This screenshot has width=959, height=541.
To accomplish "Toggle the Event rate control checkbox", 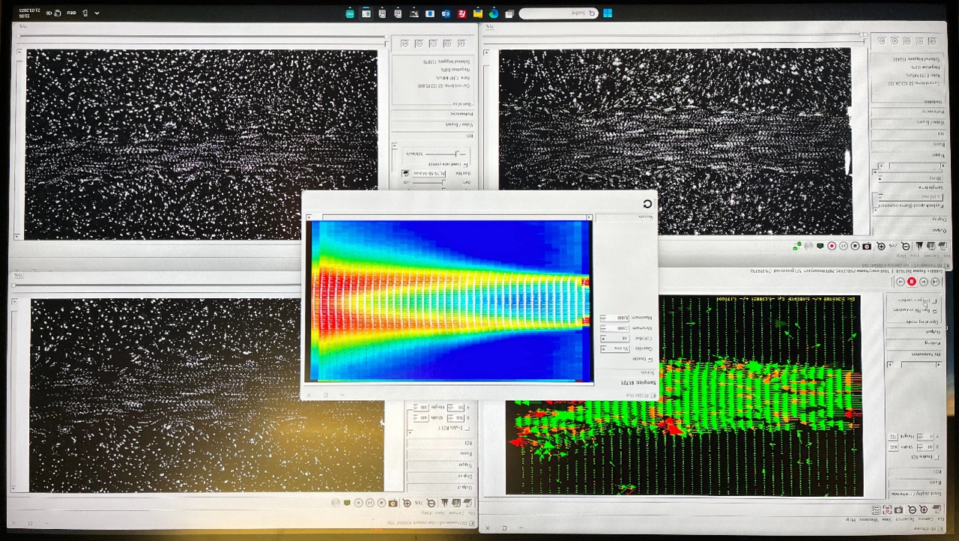I will 465,163.
